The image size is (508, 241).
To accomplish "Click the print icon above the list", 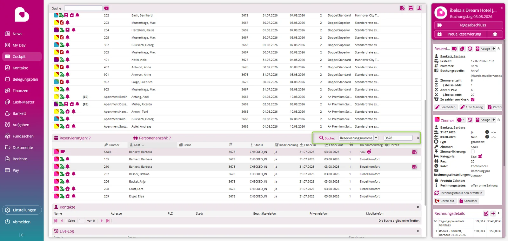I will (411, 8).
